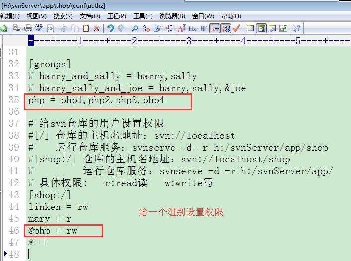Run the ABC spell check

pyautogui.click(x=39, y=28)
